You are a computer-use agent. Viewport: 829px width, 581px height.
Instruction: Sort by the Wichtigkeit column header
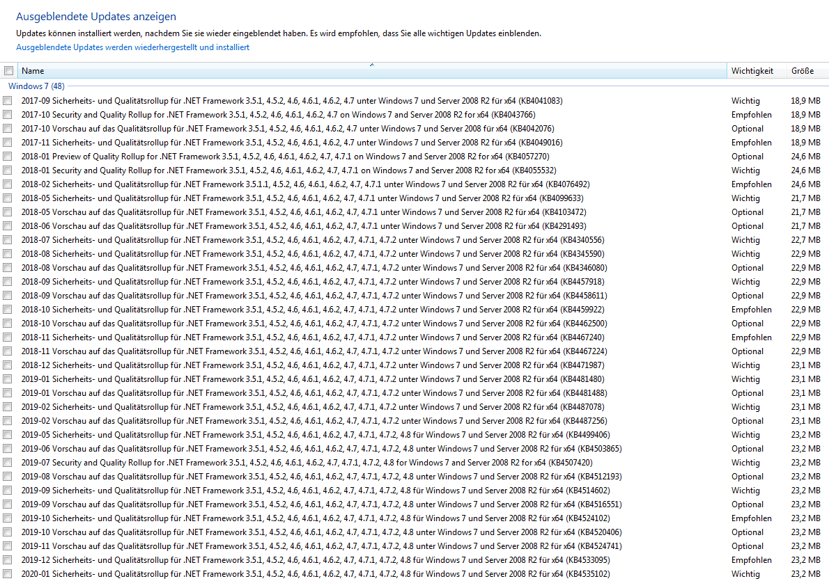(757, 71)
